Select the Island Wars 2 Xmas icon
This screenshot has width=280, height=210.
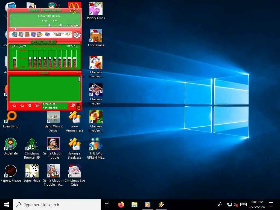53,121
